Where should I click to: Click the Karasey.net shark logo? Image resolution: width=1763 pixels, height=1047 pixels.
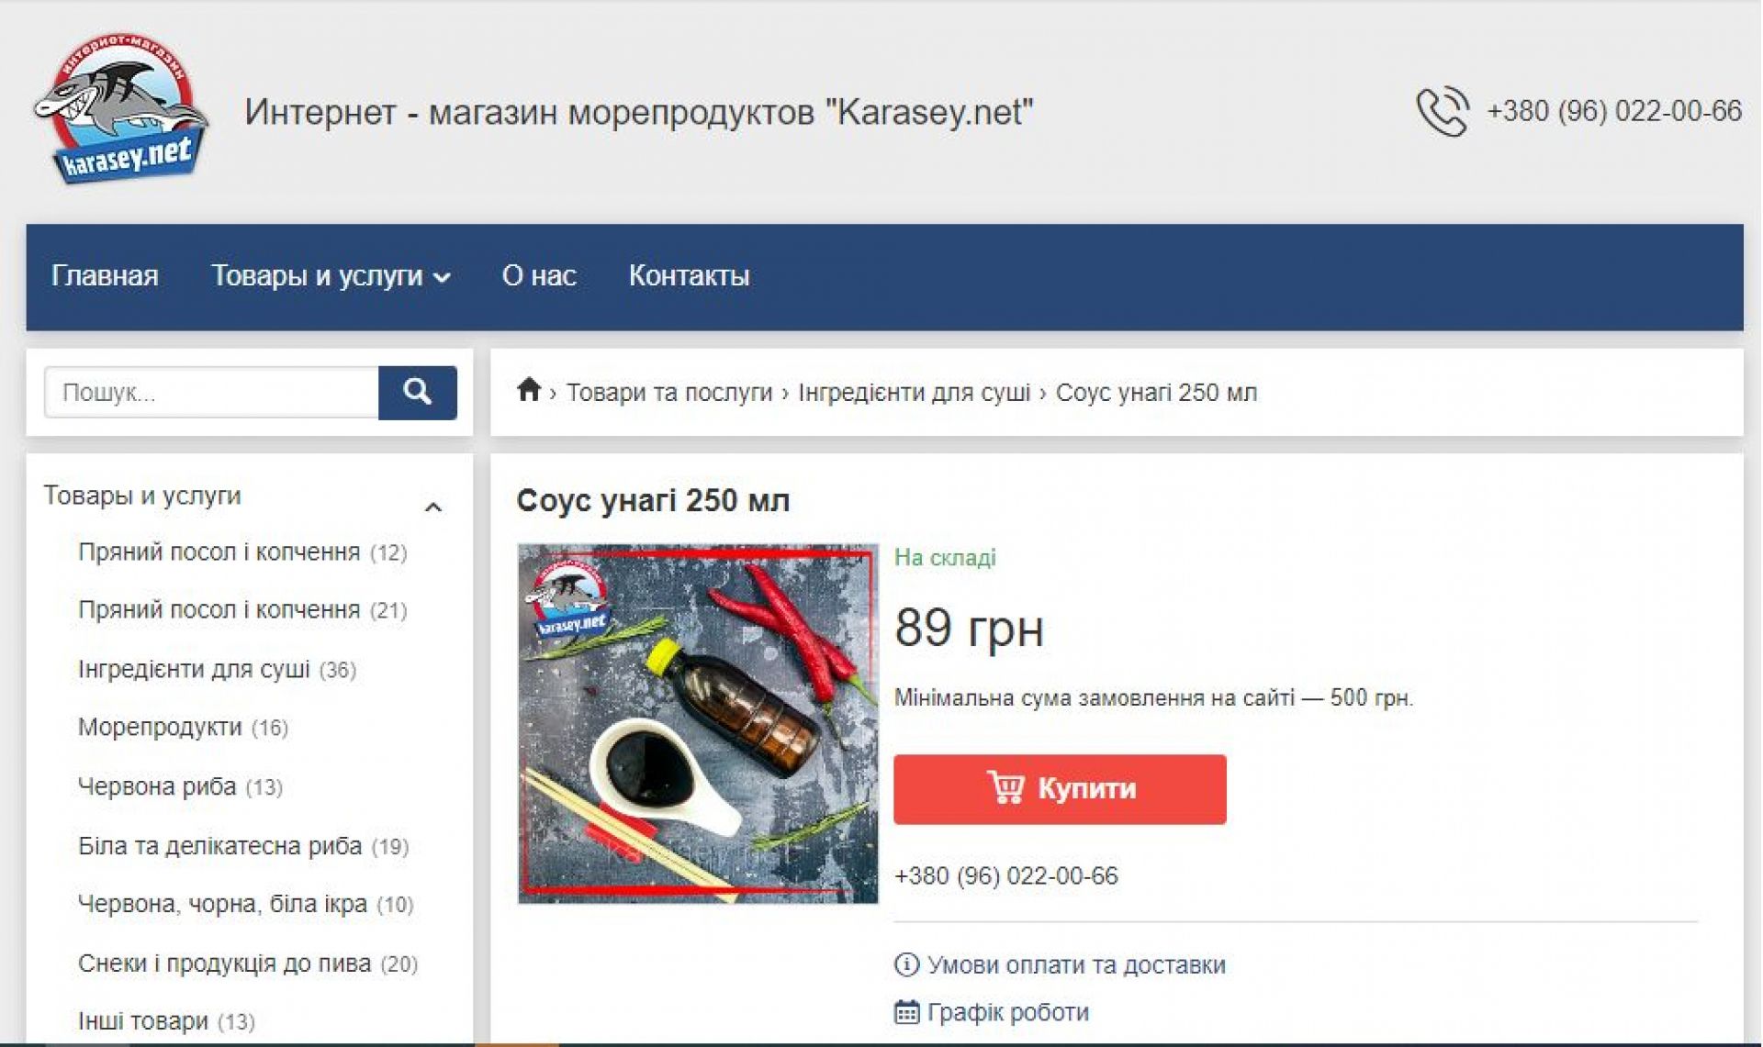click(x=120, y=108)
